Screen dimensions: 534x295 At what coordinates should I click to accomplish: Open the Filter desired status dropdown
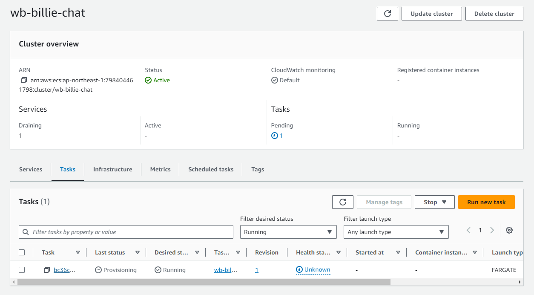(288, 232)
